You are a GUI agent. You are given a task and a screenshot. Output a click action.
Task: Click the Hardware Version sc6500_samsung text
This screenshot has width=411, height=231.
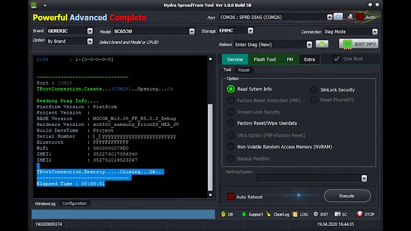136,125
